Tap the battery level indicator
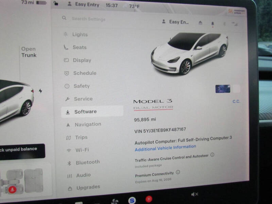This screenshot has width=272, height=204. (x=41, y=3)
